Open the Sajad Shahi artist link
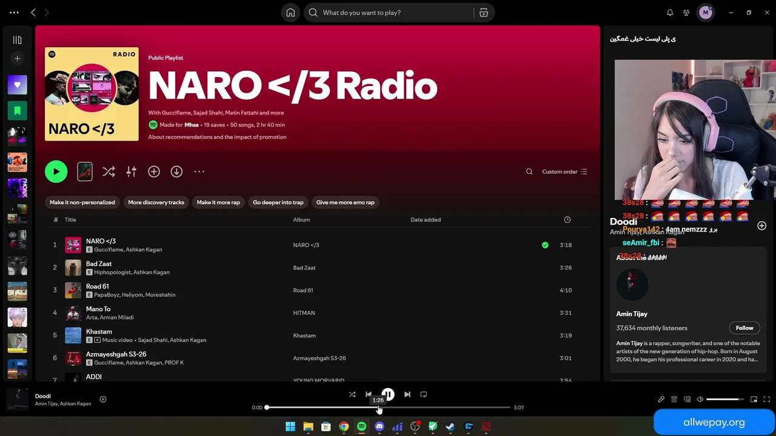The width and height of the screenshot is (776, 436). pyautogui.click(x=152, y=340)
